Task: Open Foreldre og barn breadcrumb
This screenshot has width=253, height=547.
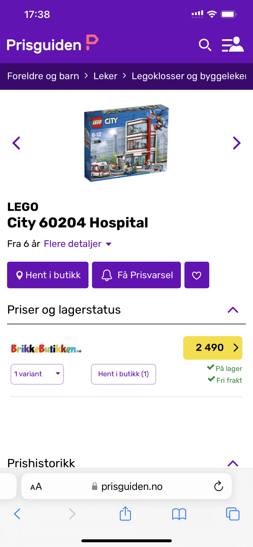Action: click(43, 76)
